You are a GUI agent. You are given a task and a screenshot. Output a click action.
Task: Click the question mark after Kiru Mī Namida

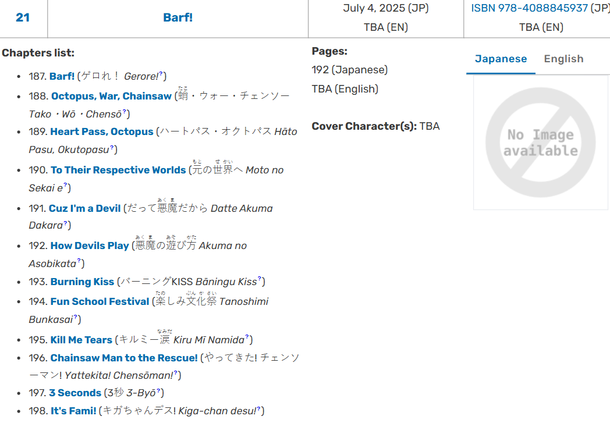pyautogui.click(x=247, y=337)
